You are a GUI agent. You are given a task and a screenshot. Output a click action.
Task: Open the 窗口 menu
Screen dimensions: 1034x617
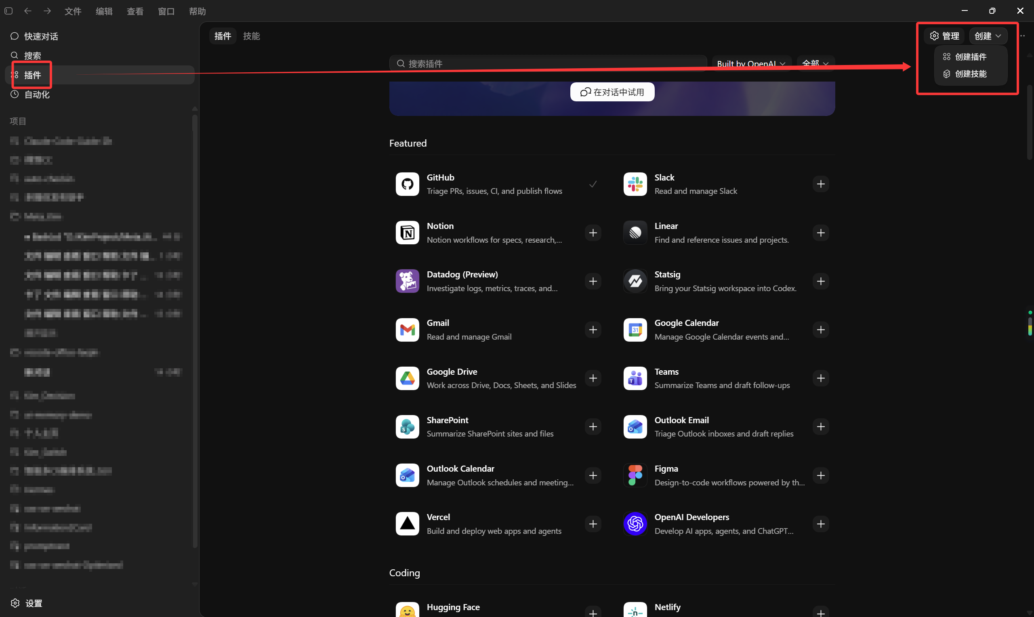[166, 11]
